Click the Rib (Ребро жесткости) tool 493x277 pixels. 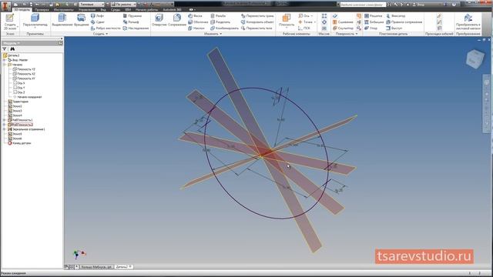(106, 28)
